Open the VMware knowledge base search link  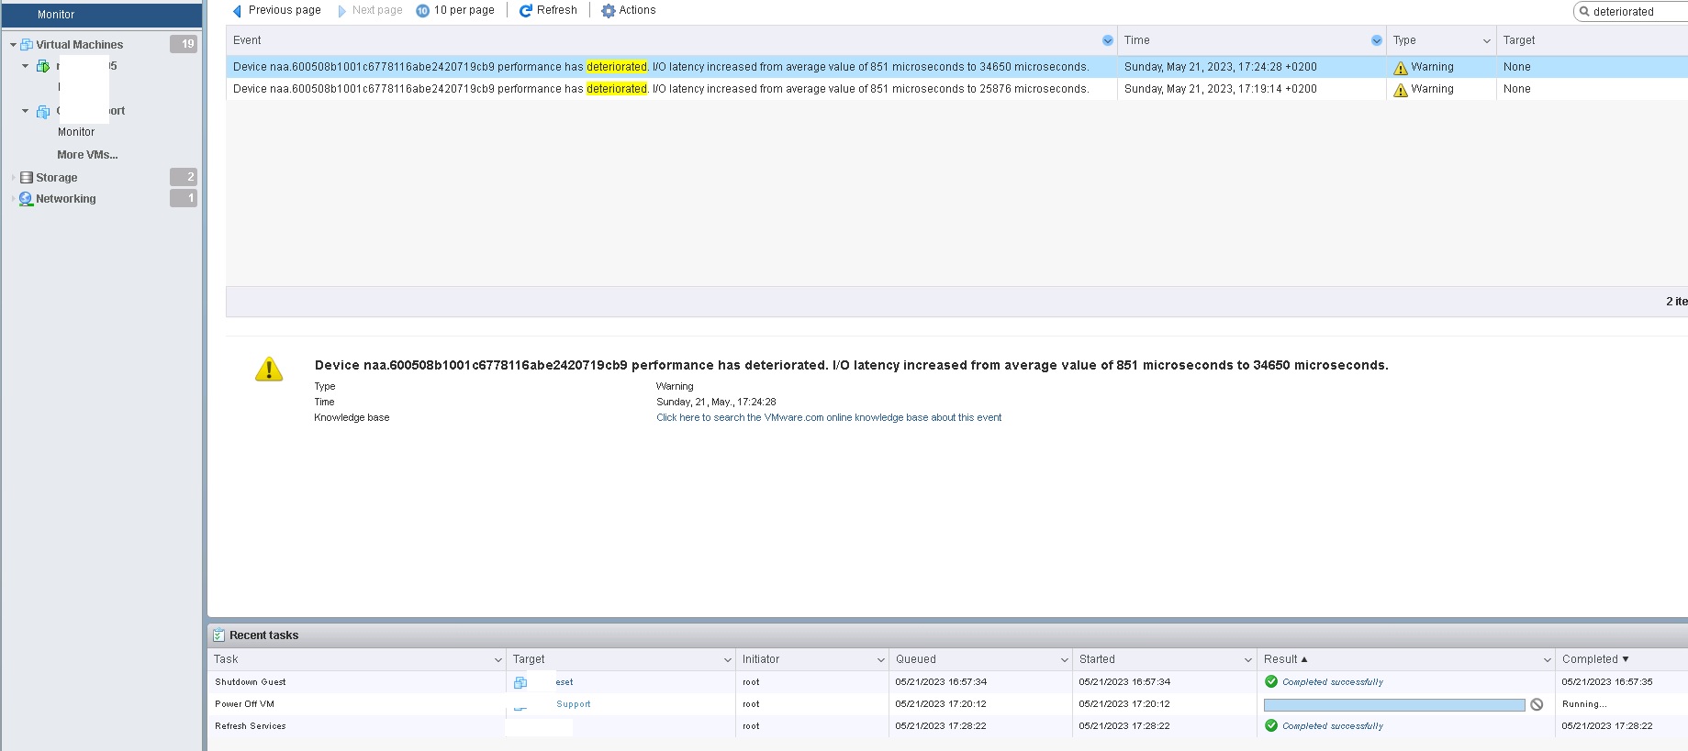(828, 417)
